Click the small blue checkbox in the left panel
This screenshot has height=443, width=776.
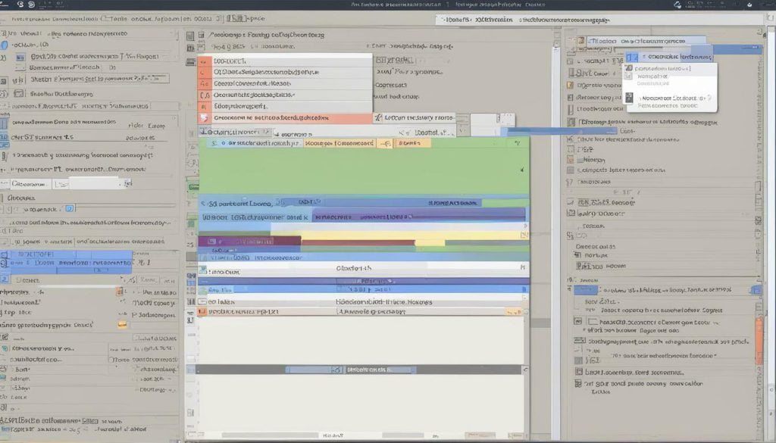pos(69,209)
